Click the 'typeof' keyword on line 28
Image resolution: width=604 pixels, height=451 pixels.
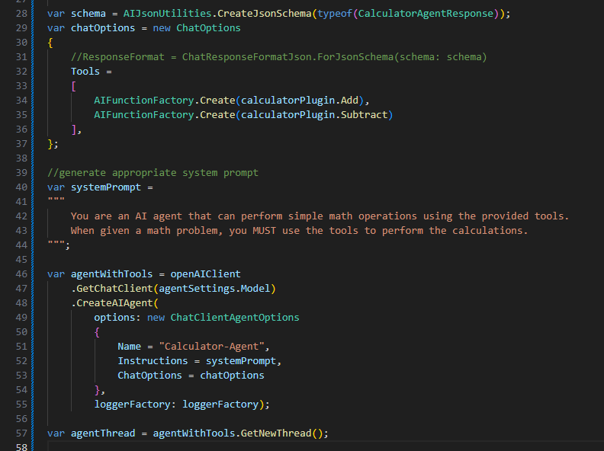(x=335, y=14)
